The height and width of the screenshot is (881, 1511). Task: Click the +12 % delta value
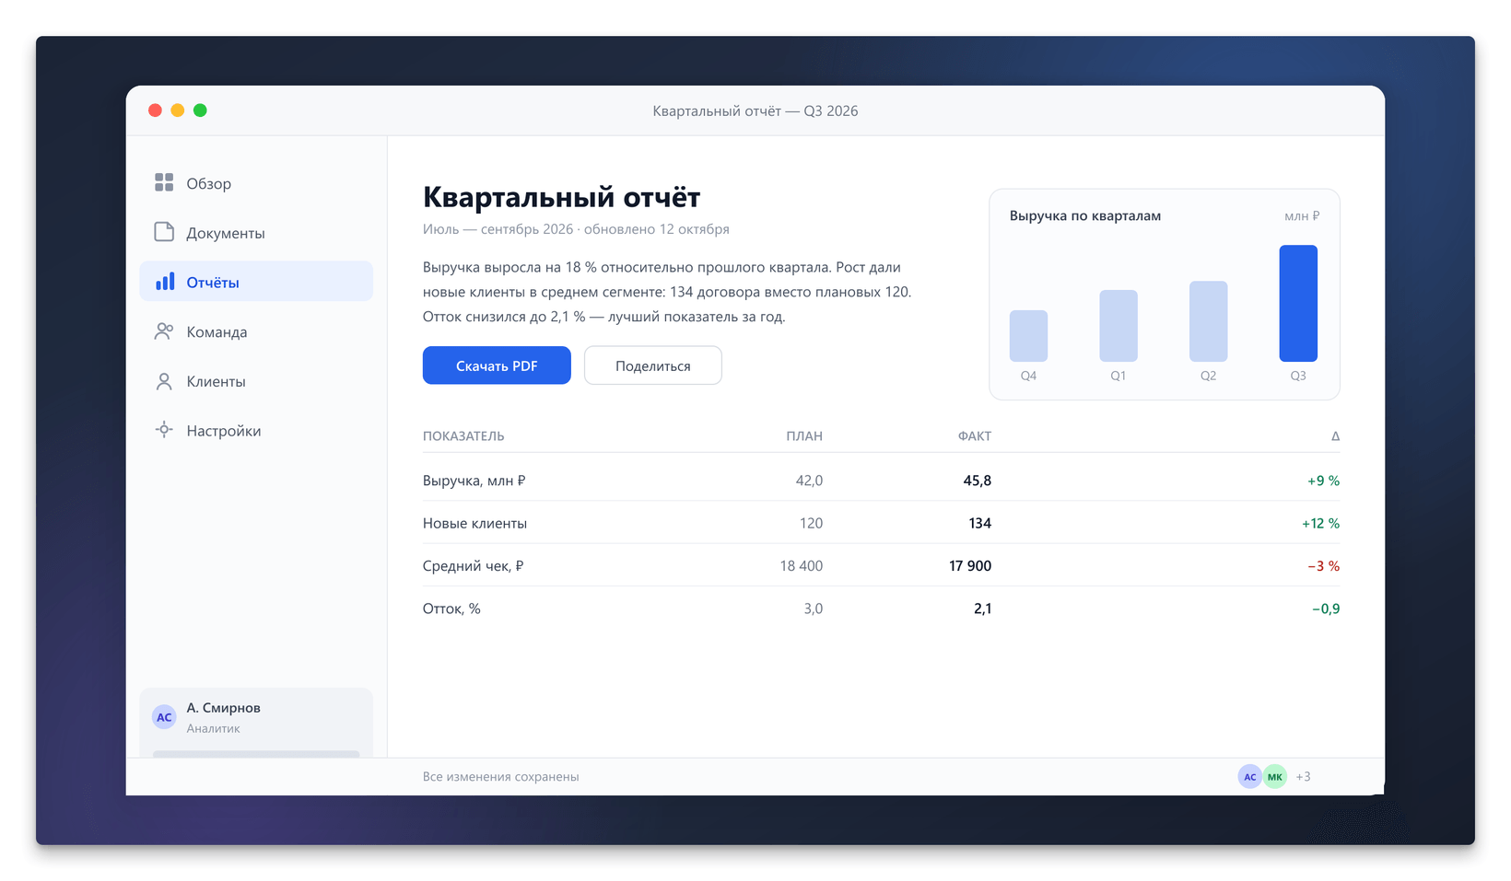[x=1320, y=523]
